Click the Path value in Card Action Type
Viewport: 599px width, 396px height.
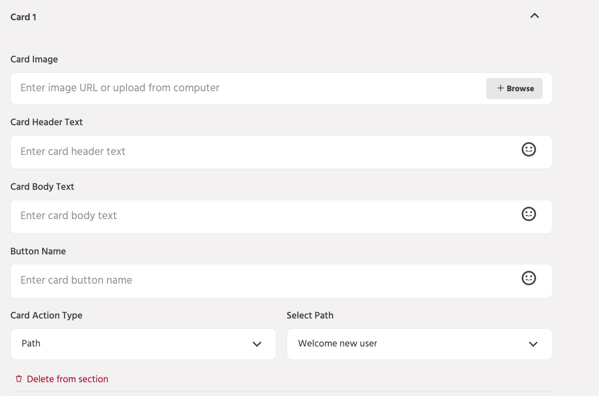coord(31,343)
